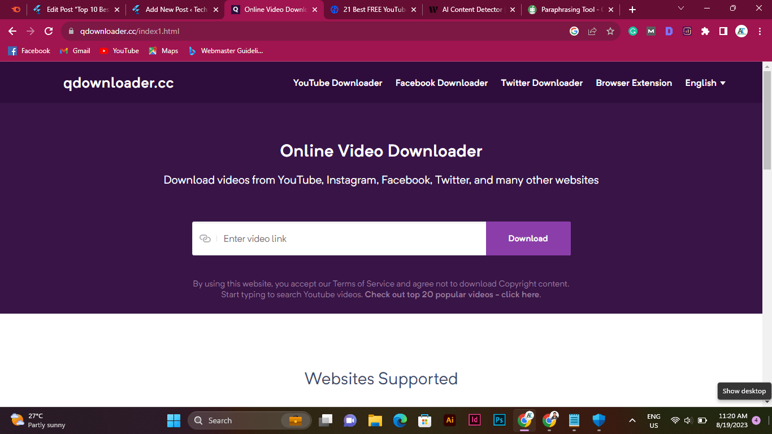This screenshot has width=772, height=434.
Task: Select the Online Video Downloader tab
Action: click(x=275, y=10)
